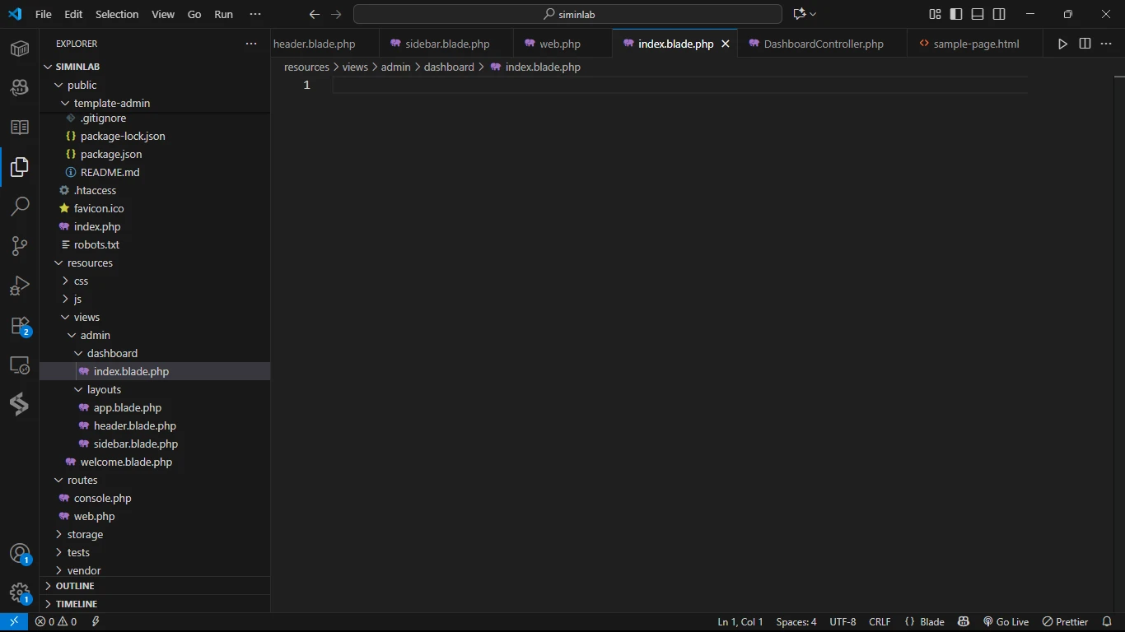Expand the OUTLINE section
The height and width of the screenshot is (632, 1125).
pos(75,586)
